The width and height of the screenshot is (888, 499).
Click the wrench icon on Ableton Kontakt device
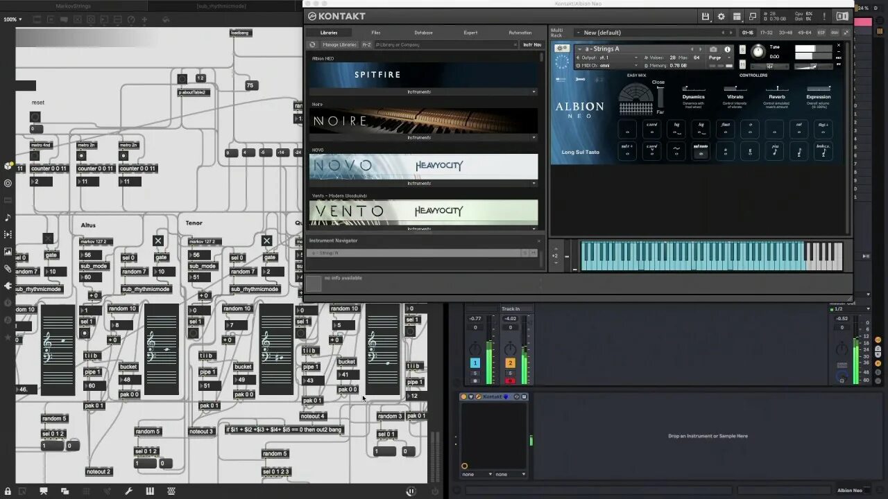click(x=478, y=396)
